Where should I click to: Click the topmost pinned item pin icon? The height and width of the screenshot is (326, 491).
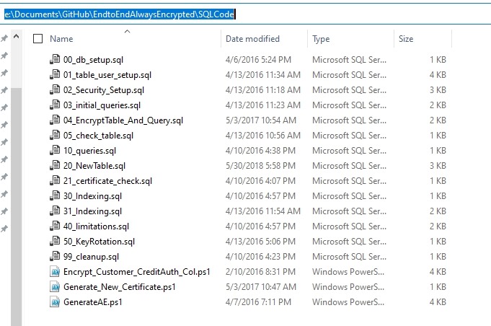tap(4, 38)
